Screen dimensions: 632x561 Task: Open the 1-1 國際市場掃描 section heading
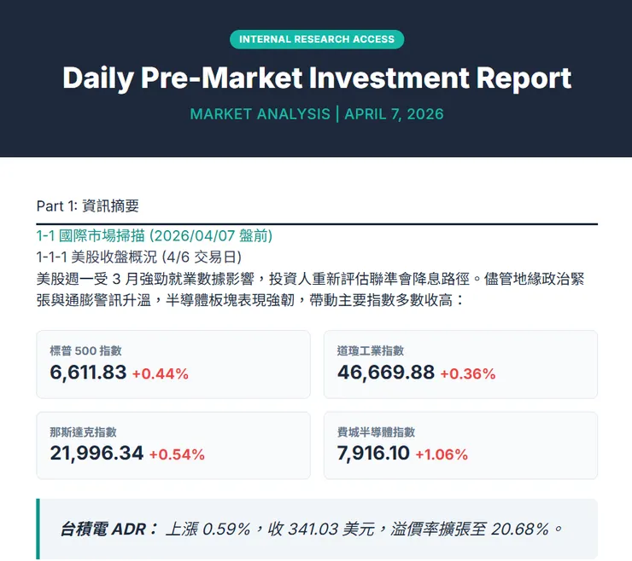[x=155, y=235]
